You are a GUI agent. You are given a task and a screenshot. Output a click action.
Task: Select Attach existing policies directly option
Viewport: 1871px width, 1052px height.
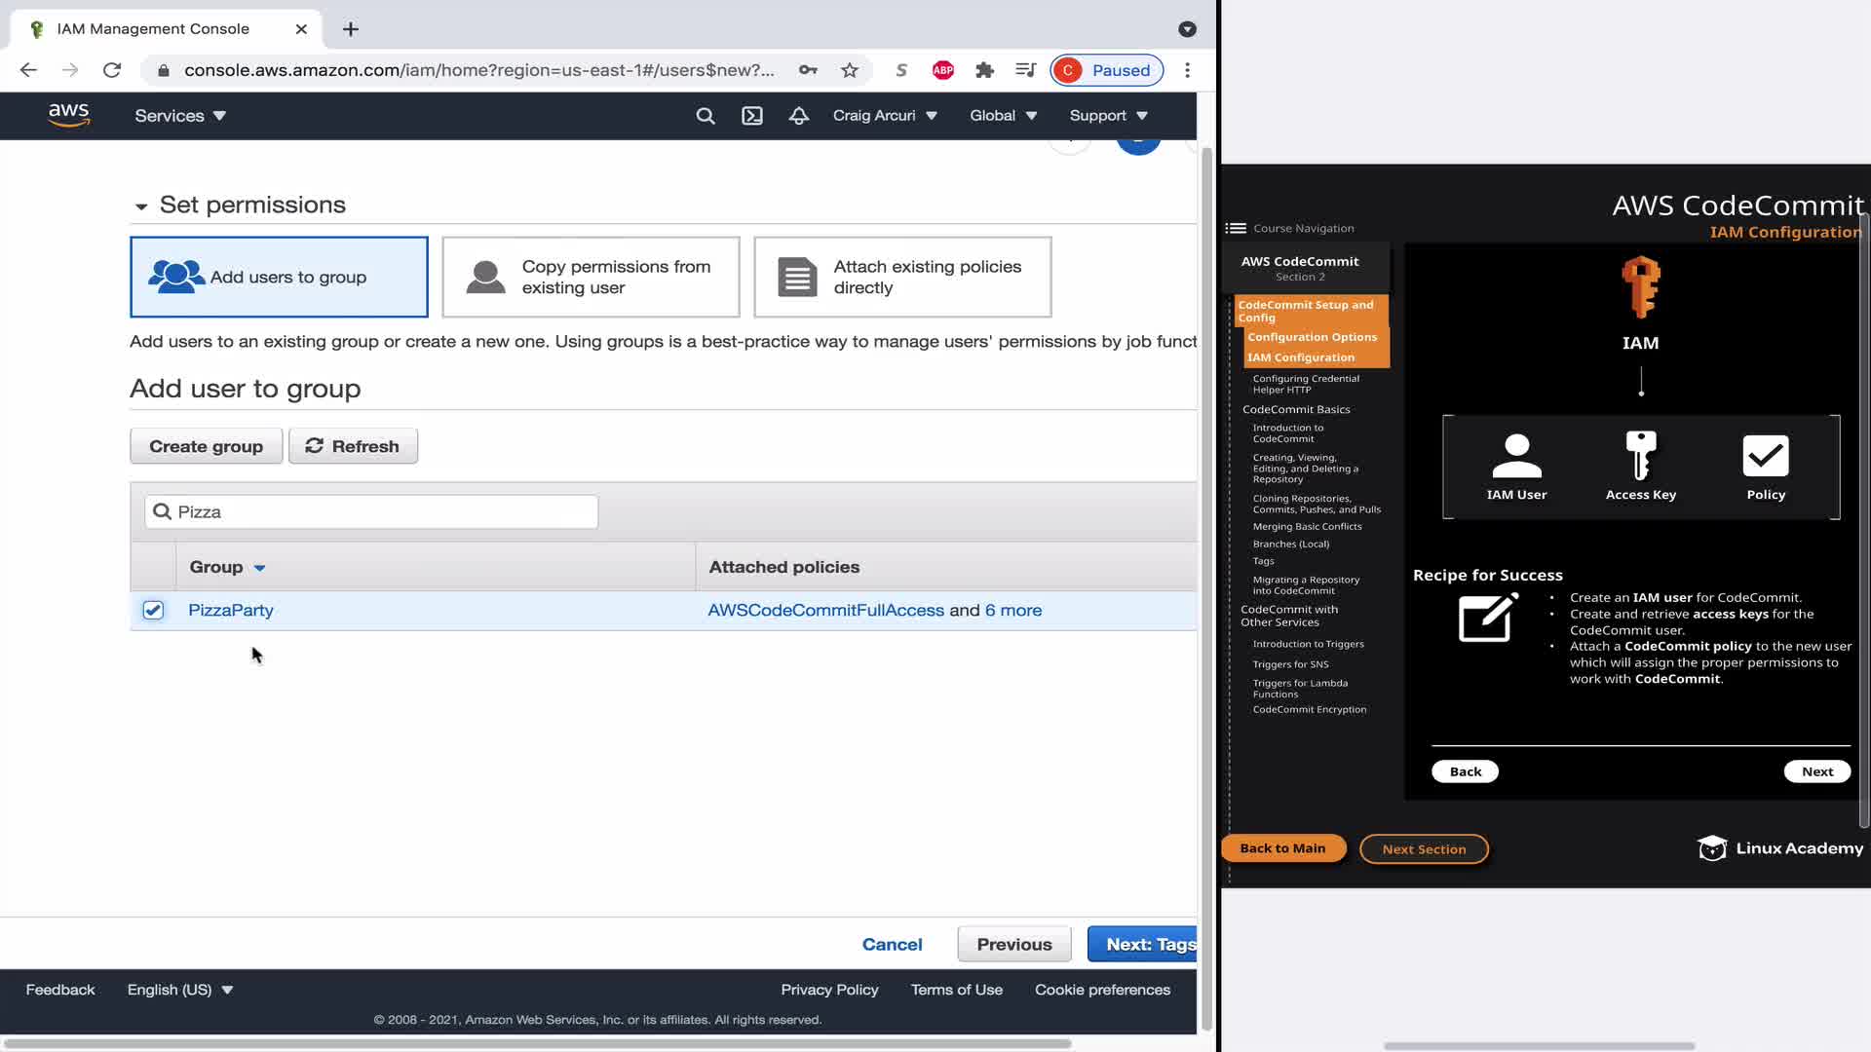point(902,277)
